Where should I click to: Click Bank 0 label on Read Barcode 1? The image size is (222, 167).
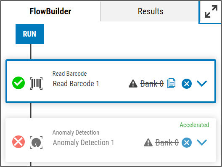[x=152, y=84]
